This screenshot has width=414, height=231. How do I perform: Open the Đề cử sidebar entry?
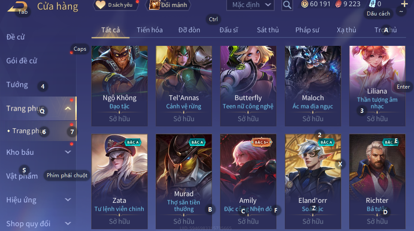coord(15,37)
